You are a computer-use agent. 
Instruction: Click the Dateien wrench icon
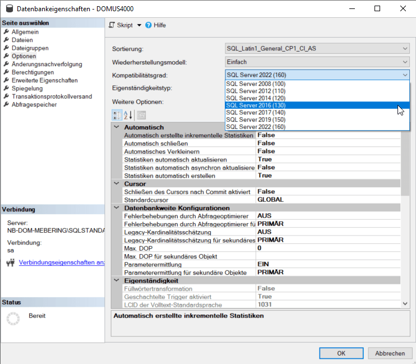(6, 40)
